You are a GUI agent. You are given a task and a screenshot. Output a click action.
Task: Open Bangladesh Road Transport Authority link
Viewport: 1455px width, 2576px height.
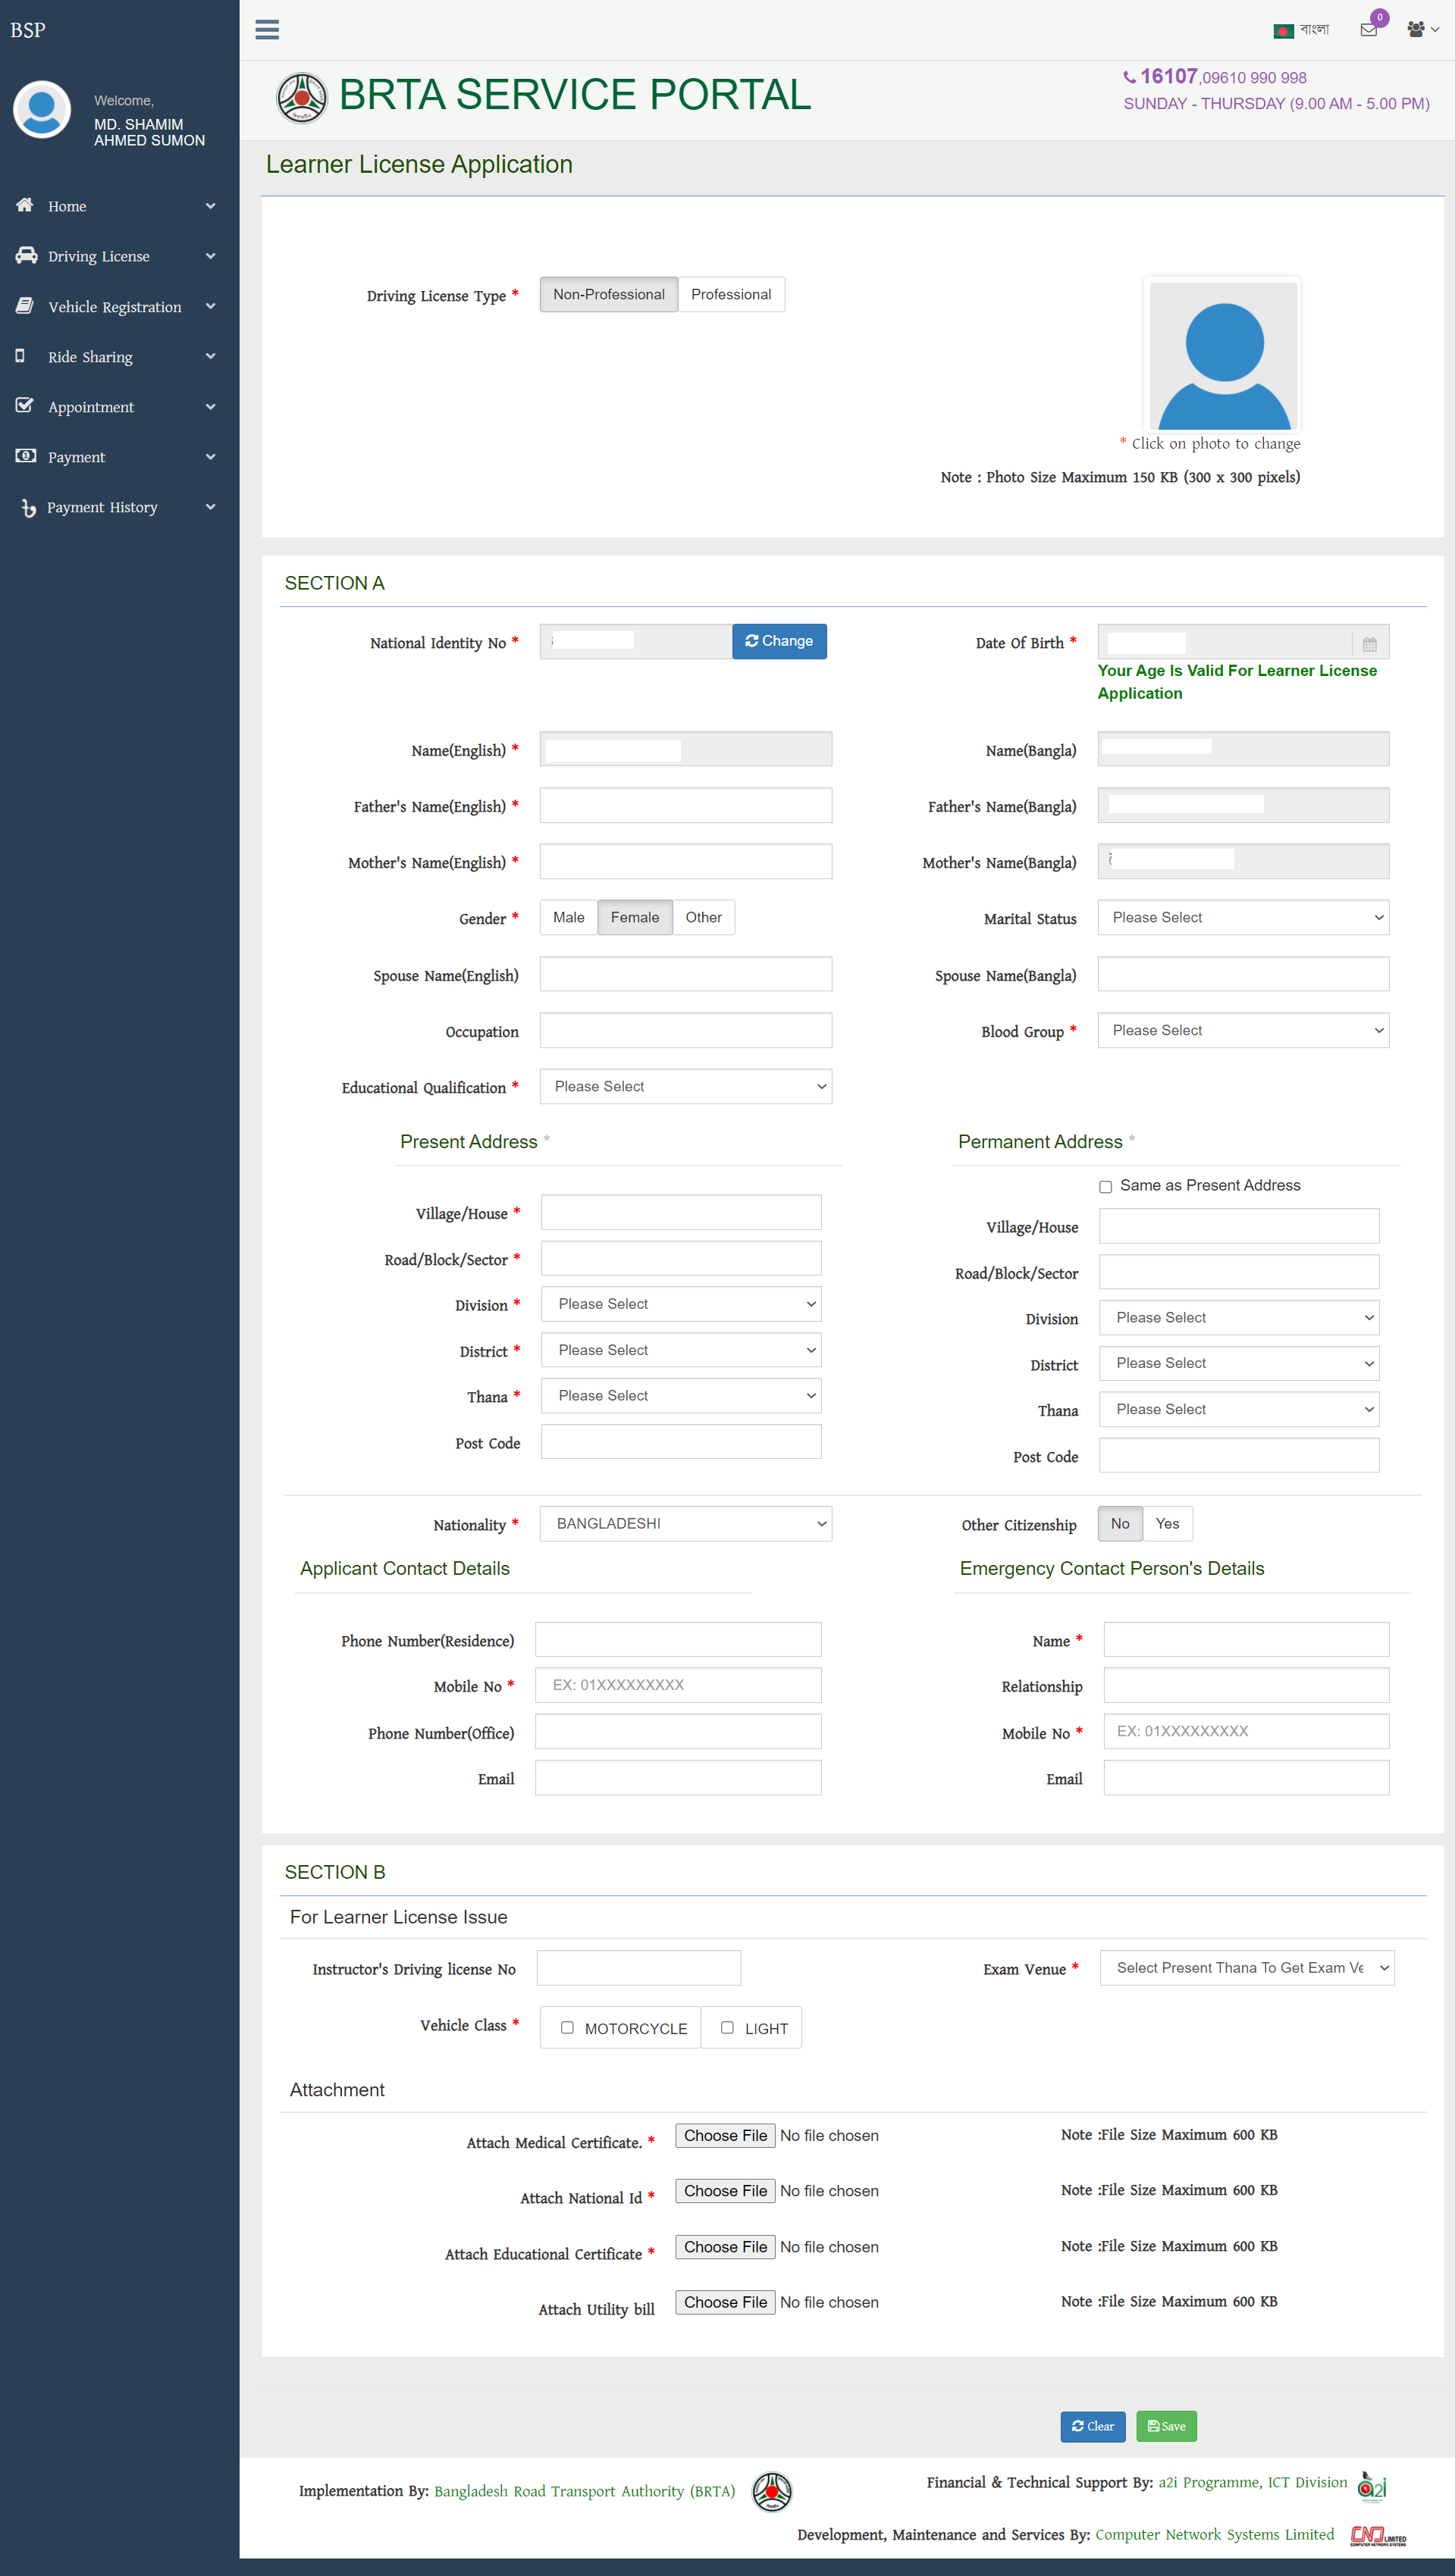[x=585, y=2490]
